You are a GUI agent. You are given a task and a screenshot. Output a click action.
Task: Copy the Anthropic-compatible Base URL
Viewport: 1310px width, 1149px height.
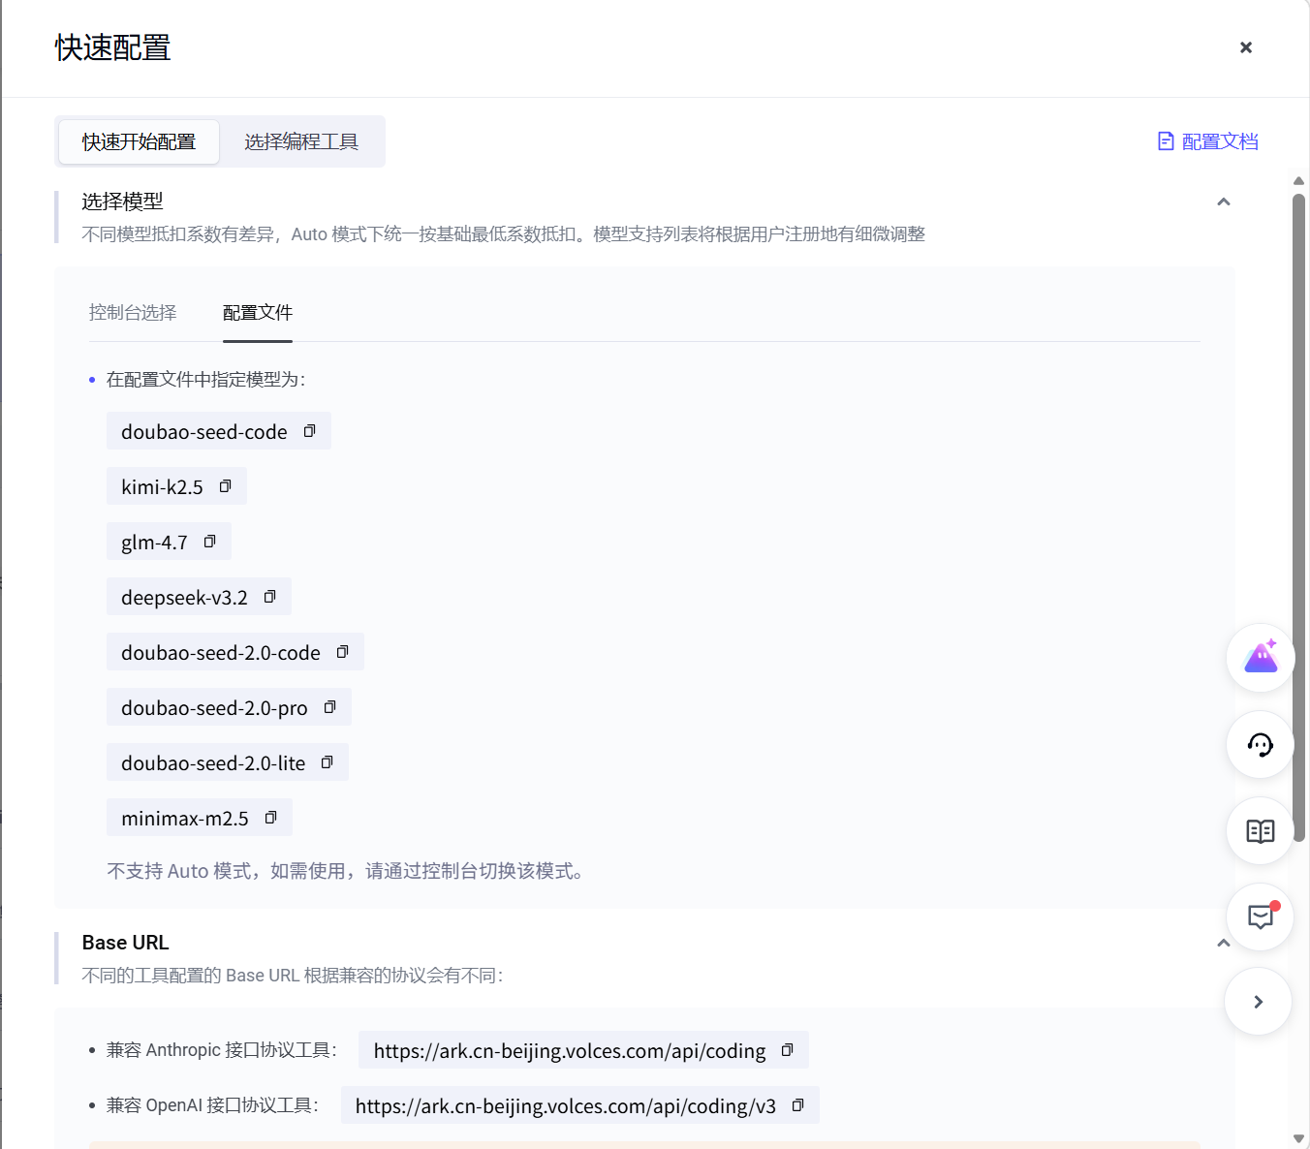click(x=788, y=1050)
